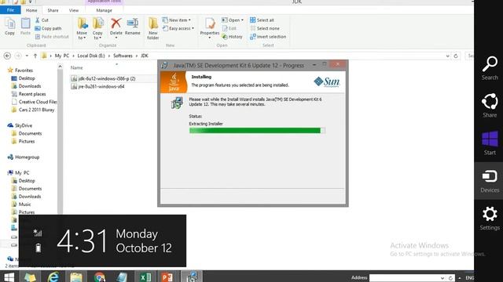Open the Search charm
Screen dimensions: 503x282
(x=490, y=68)
